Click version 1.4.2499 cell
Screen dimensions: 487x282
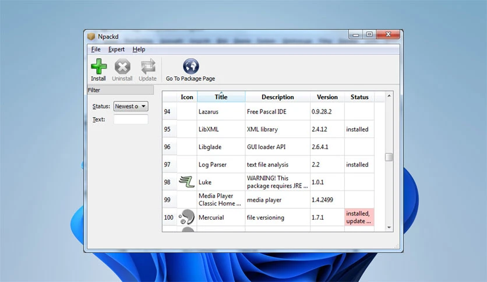[327, 200]
